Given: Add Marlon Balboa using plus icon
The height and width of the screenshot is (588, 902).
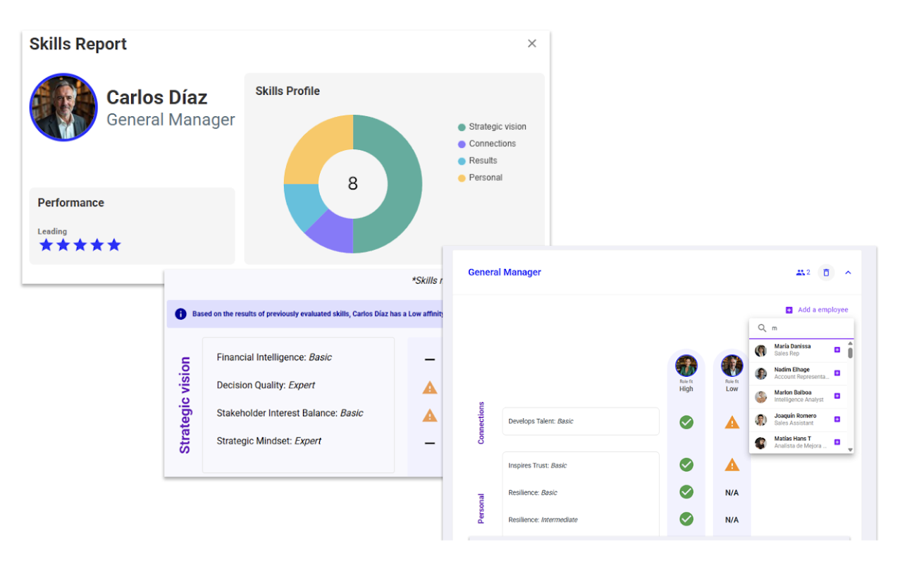Looking at the screenshot, I should [837, 396].
